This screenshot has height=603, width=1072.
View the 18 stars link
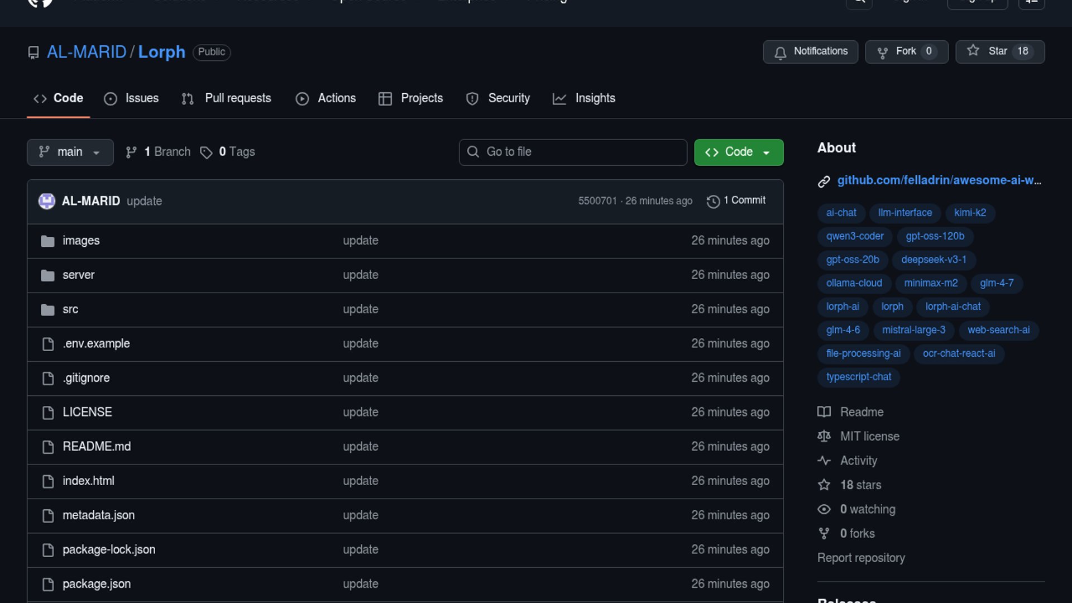coord(849,485)
